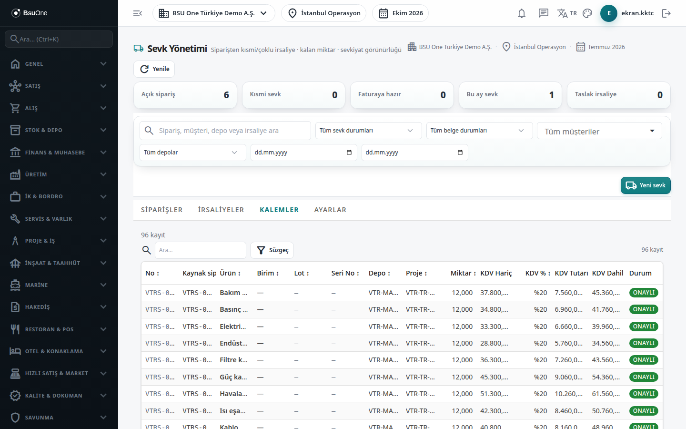Open messages chat icon

pos(544,13)
